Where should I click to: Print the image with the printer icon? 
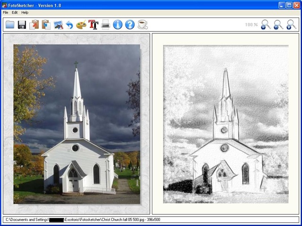[106, 24]
